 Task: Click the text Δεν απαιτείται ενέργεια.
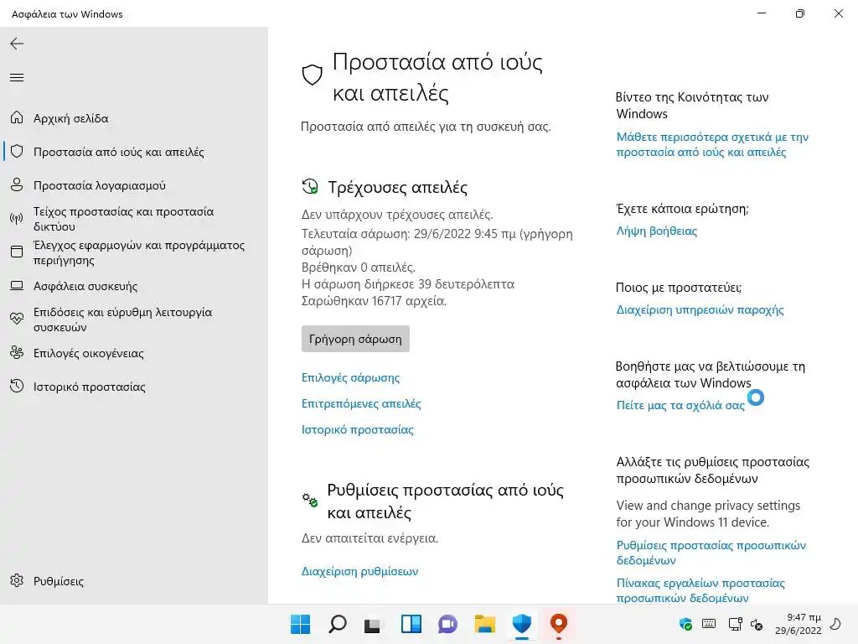(370, 538)
